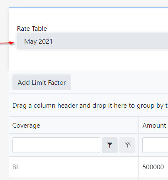This screenshot has width=168, height=180.
Task: Click the Add Limit Factor button
Action: [42, 82]
